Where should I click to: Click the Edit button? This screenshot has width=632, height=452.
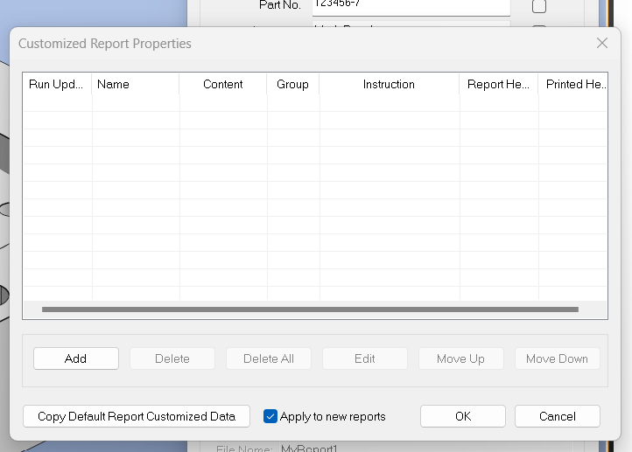[365, 358]
